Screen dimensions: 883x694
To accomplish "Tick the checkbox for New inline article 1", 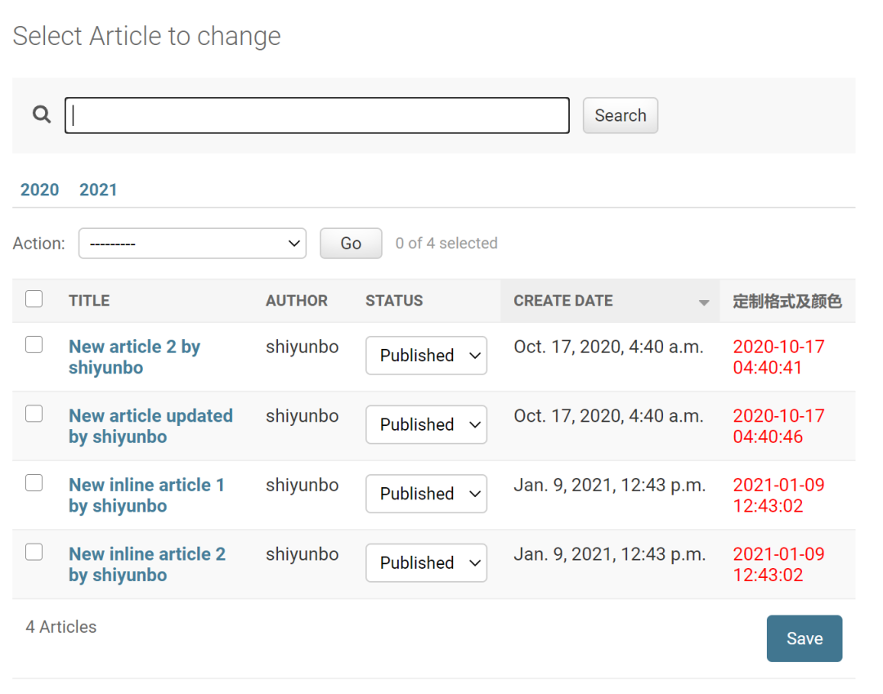I will (x=34, y=483).
